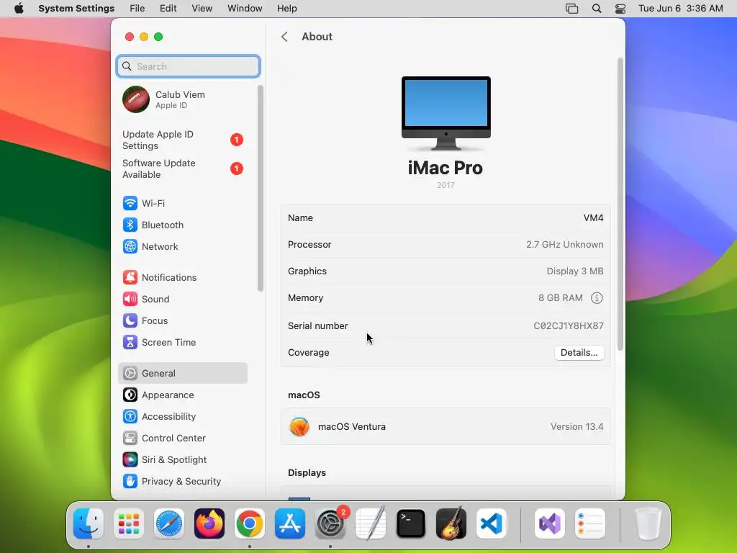Click the memory info icon

pos(597,297)
